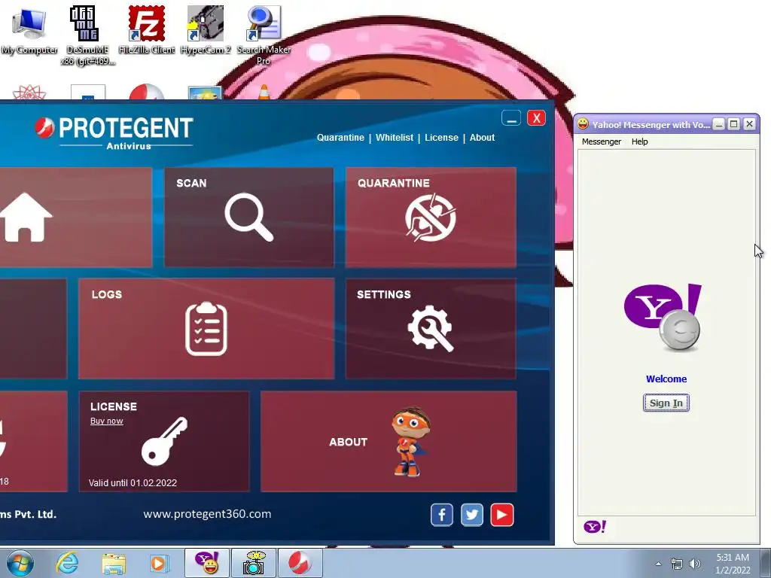Minimize the Yahoo Messenger window
The width and height of the screenshot is (771, 578).
pyautogui.click(x=719, y=124)
